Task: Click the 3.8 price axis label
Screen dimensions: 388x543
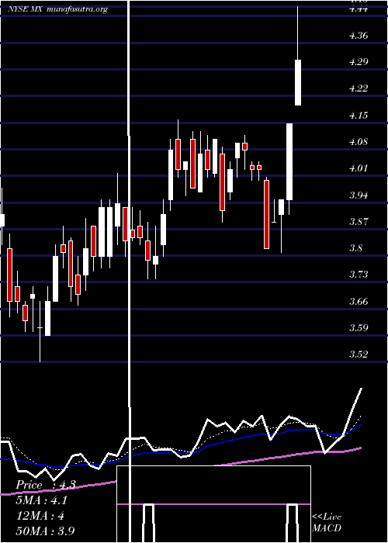Action: (356, 248)
